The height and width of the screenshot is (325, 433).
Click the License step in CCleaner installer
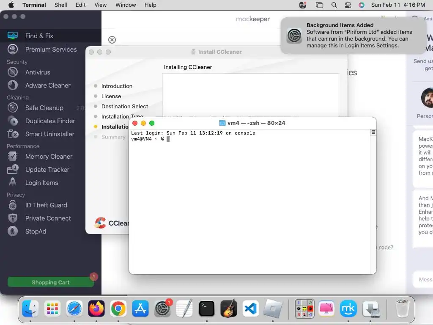pos(111,96)
